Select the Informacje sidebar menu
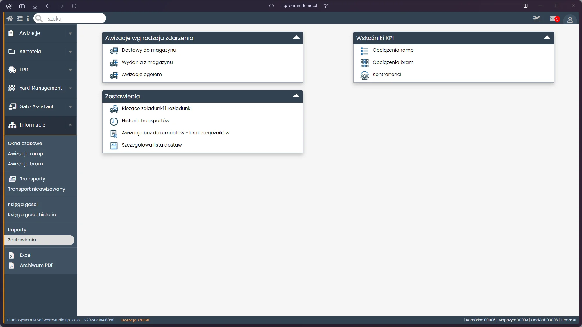This screenshot has width=582, height=327. tap(40, 125)
